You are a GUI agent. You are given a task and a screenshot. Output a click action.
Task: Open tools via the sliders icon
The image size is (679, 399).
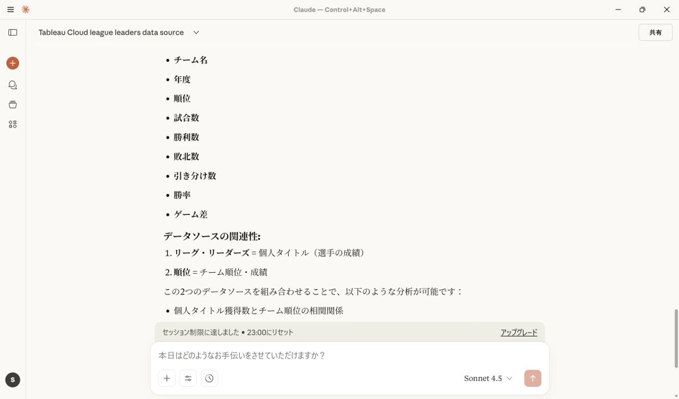pos(188,378)
